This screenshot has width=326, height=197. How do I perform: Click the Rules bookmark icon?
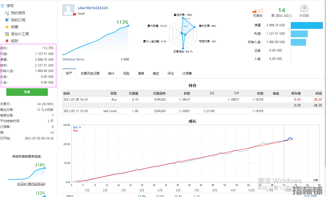[x=7, y=41]
